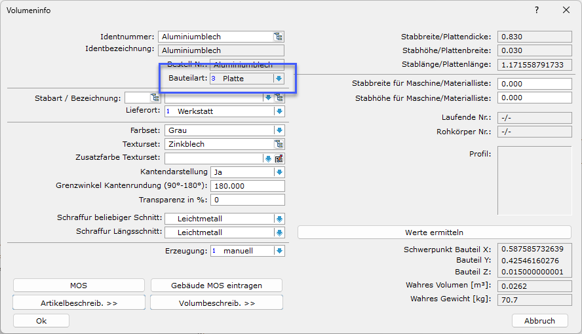Viewport: 582px width, 334px height.
Task: Open Schraffur Längsschnitt dropdown
Action: 279,232
